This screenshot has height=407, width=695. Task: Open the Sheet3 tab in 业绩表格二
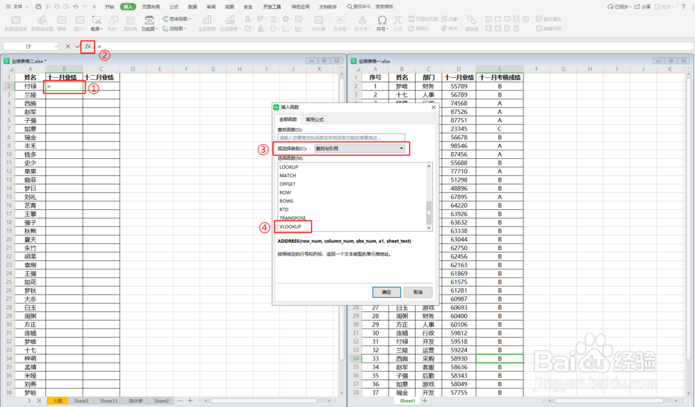81,401
